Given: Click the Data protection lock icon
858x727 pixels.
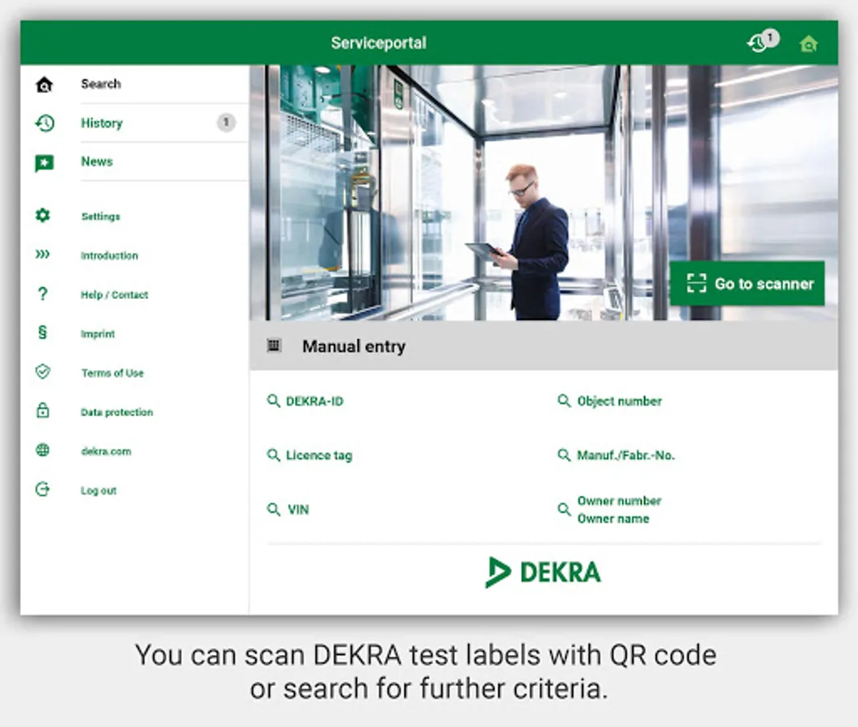Looking at the screenshot, I should (43, 410).
